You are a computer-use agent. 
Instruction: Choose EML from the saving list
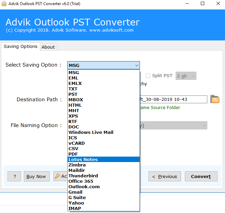(103, 78)
